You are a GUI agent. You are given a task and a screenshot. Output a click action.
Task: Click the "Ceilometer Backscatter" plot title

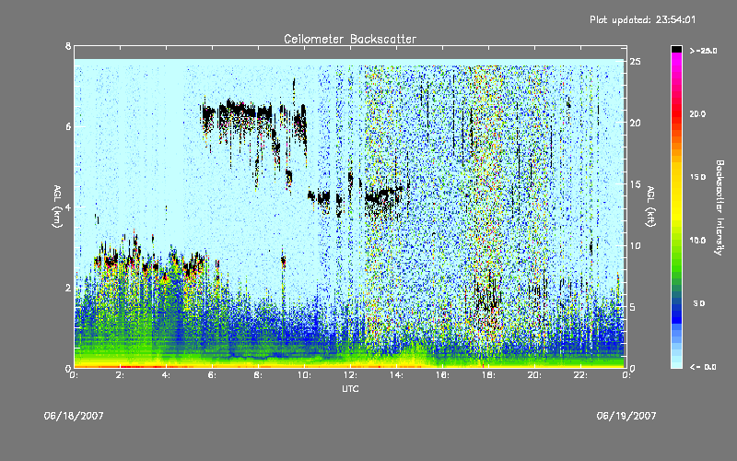(350, 39)
